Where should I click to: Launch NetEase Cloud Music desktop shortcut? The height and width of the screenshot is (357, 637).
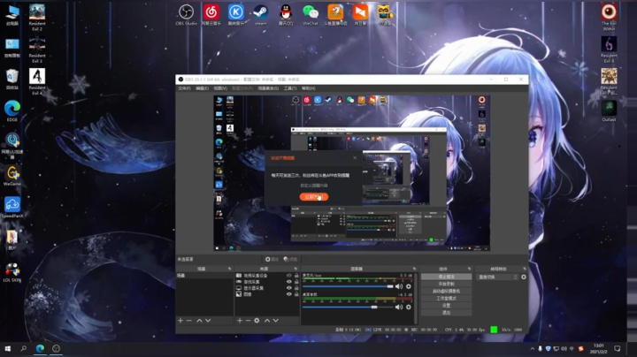tap(211, 15)
